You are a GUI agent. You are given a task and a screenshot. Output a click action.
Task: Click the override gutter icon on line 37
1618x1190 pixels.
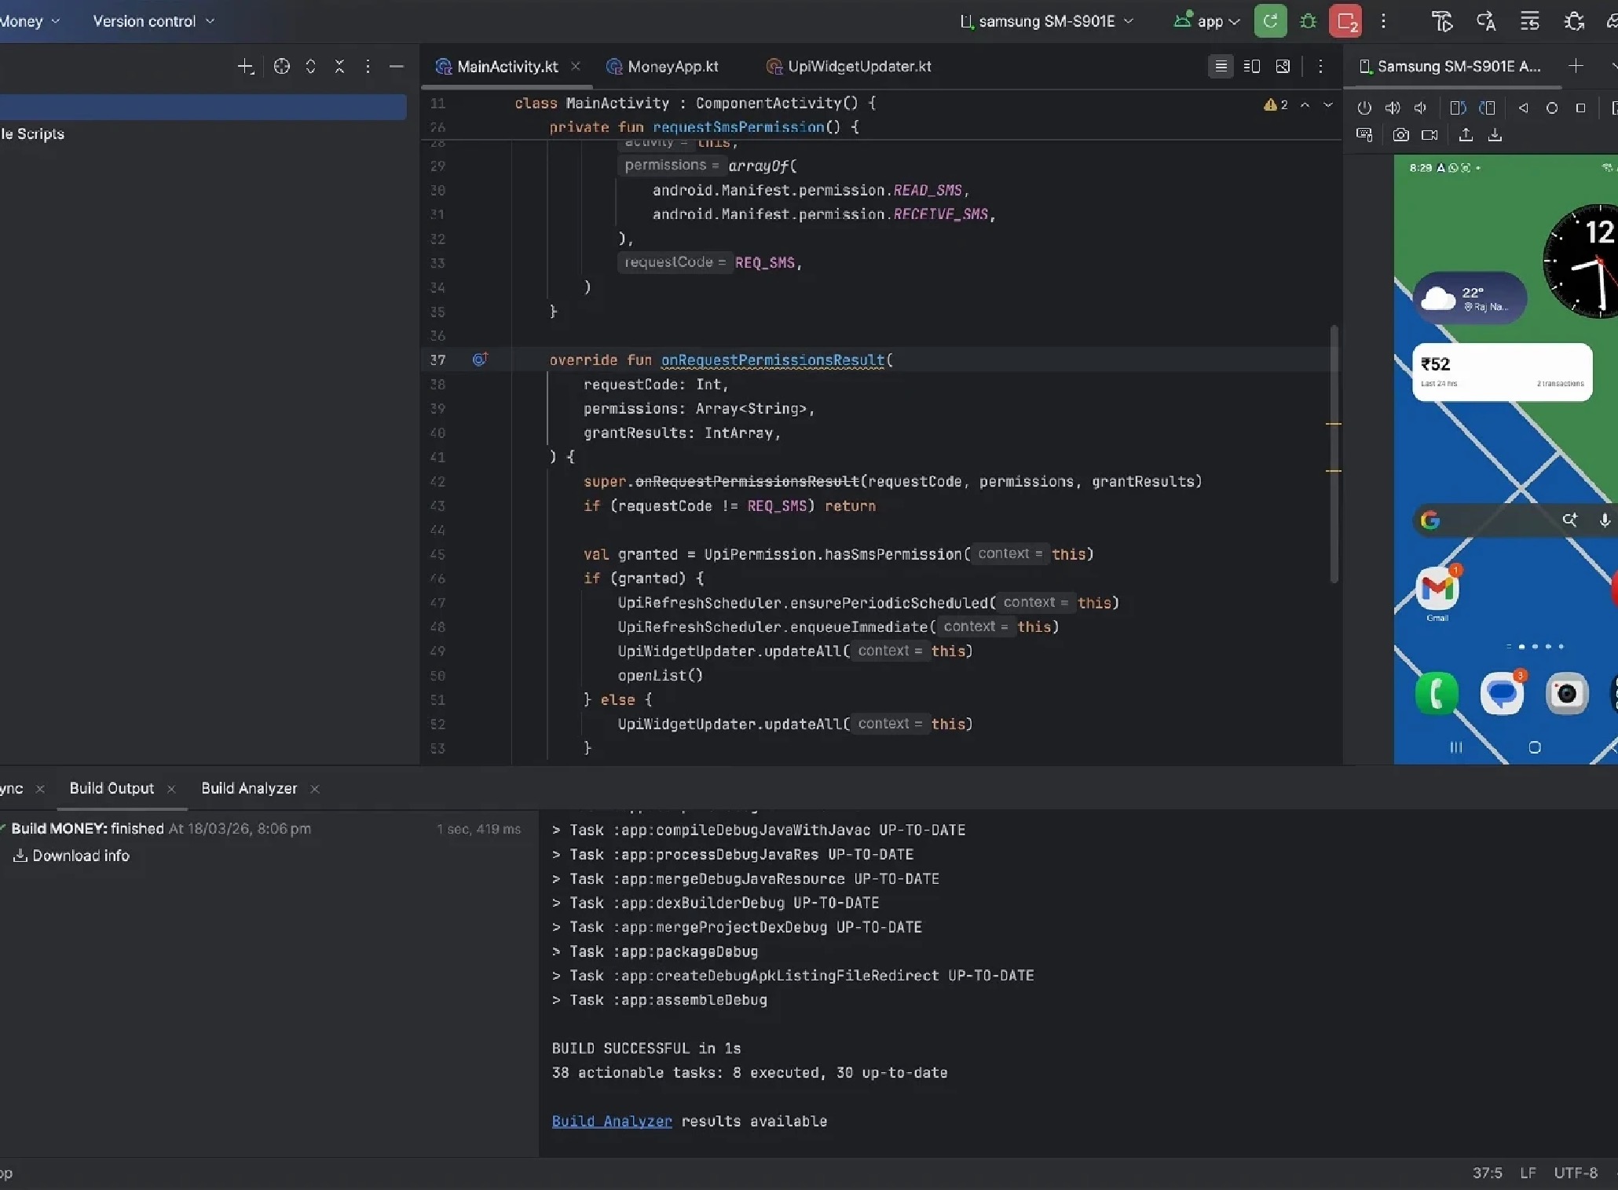tap(480, 360)
